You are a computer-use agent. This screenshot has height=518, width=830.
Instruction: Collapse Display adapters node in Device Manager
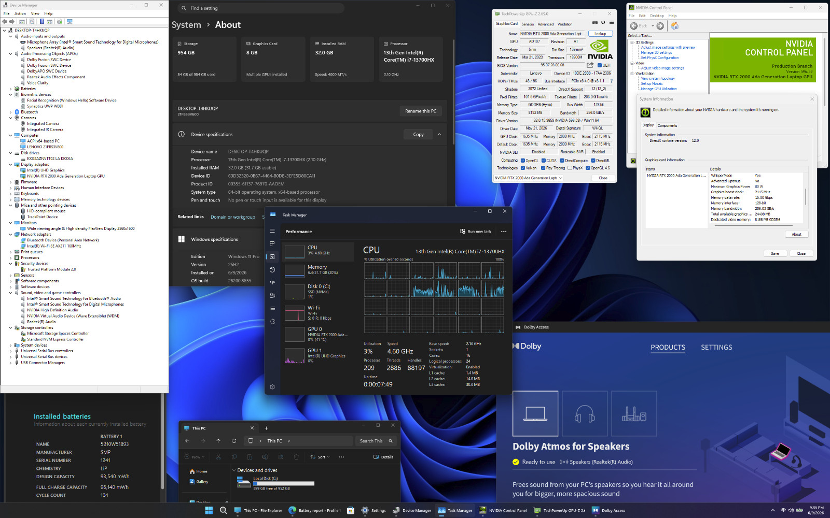[x=10, y=164]
